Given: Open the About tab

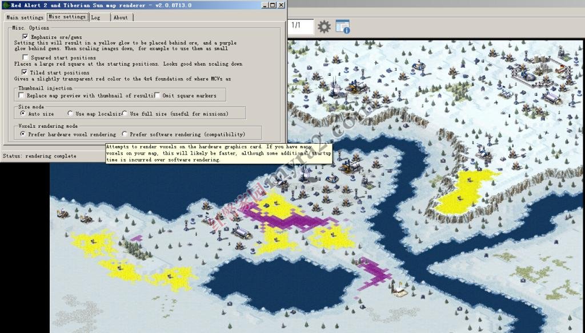Looking at the screenshot, I should tap(121, 18).
